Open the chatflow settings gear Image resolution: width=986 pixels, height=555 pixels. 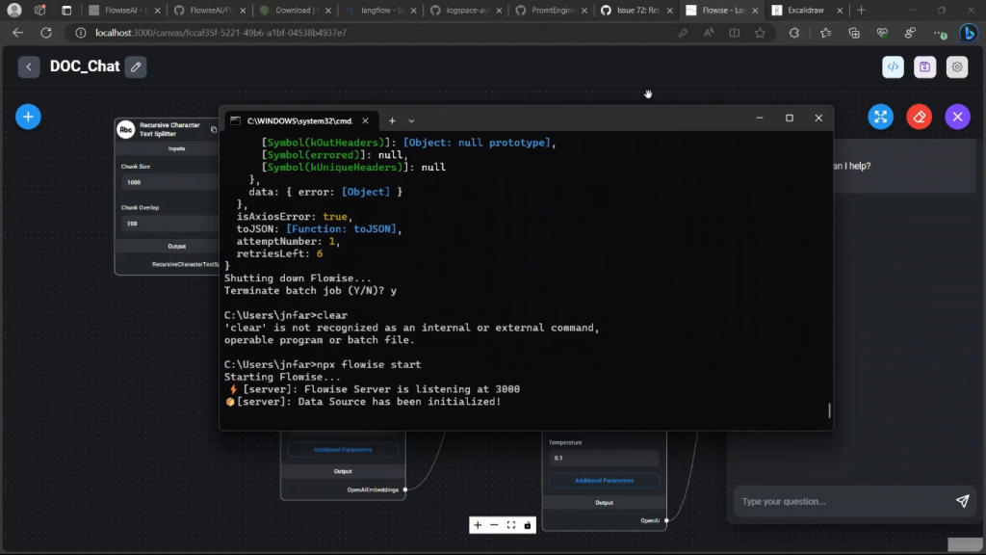(956, 66)
